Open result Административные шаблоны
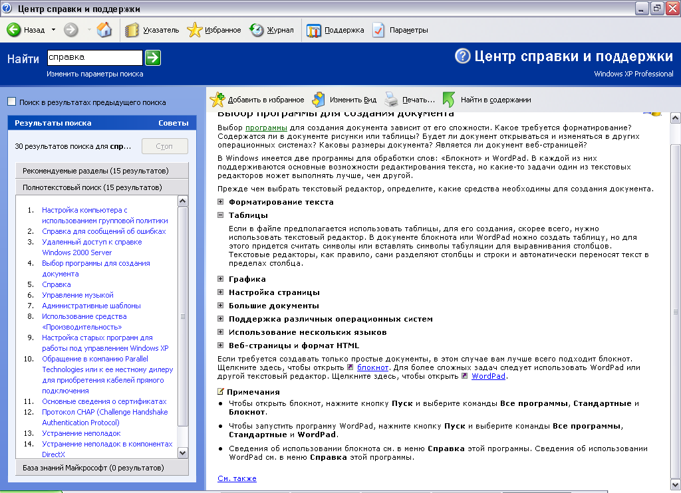This screenshot has height=493, width=681. (x=91, y=306)
